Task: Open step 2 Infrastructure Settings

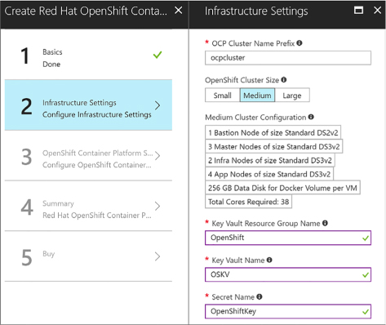Action: point(88,105)
